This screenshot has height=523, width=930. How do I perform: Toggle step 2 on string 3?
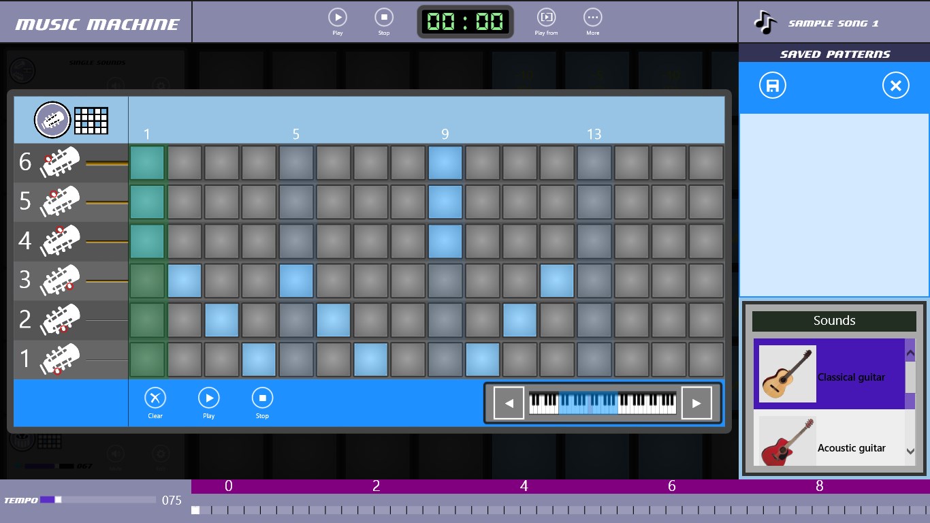pyautogui.click(x=185, y=281)
